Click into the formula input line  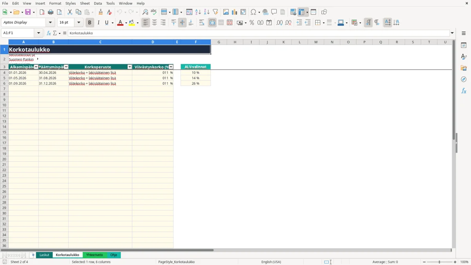pos(259,33)
